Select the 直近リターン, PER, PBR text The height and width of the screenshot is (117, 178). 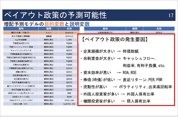[143, 80]
